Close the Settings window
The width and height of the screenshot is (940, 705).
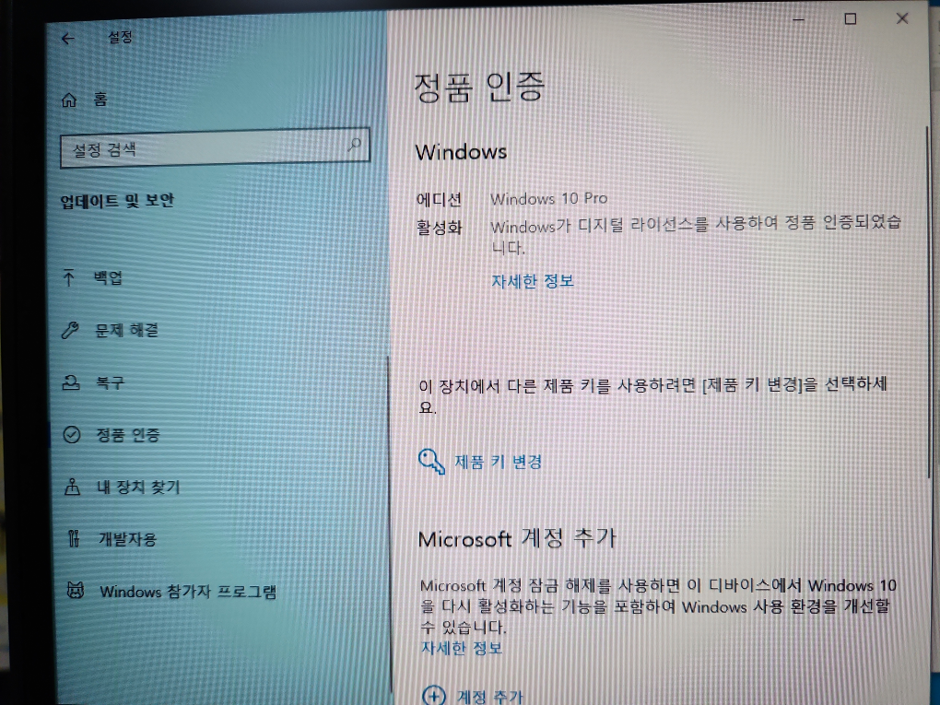(x=902, y=18)
